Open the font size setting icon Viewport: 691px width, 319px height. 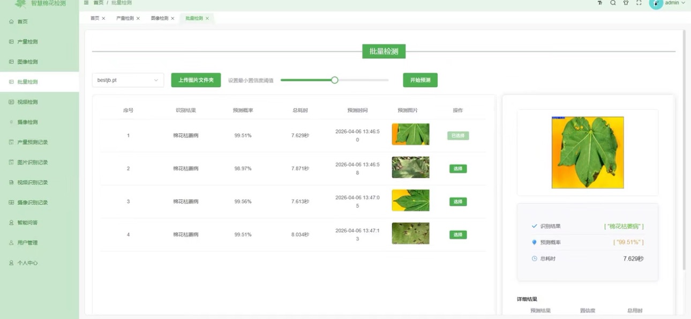coord(600,3)
